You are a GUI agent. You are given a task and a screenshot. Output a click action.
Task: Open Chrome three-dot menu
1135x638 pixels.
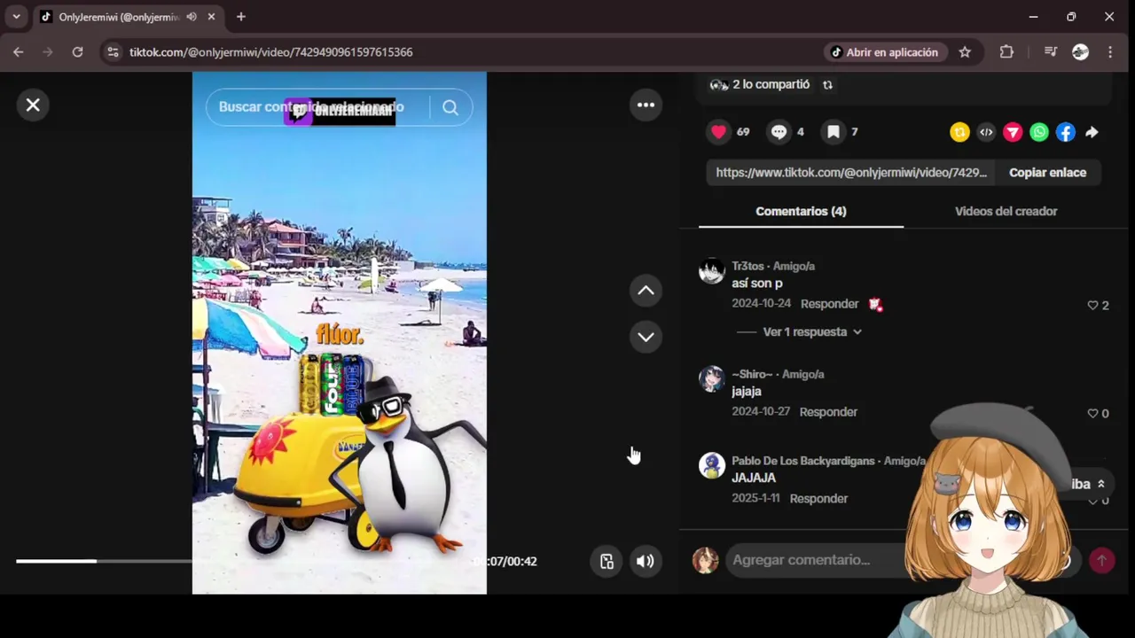pyautogui.click(x=1110, y=52)
